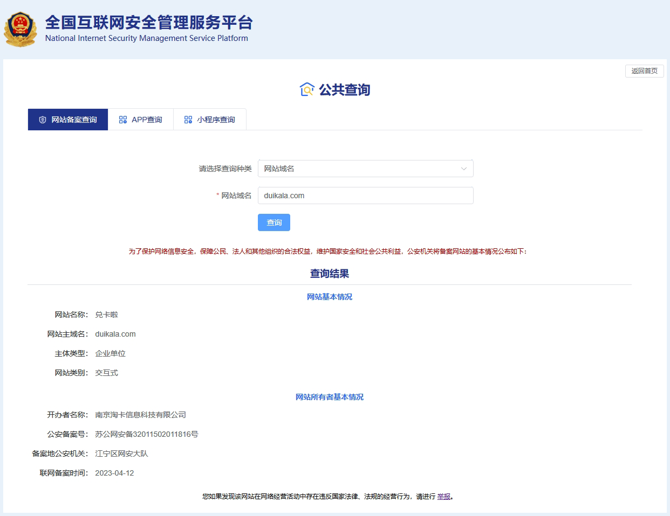Select the record number 苏公网安备32011502011816号
670x516 pixels.
pos(147,434)
